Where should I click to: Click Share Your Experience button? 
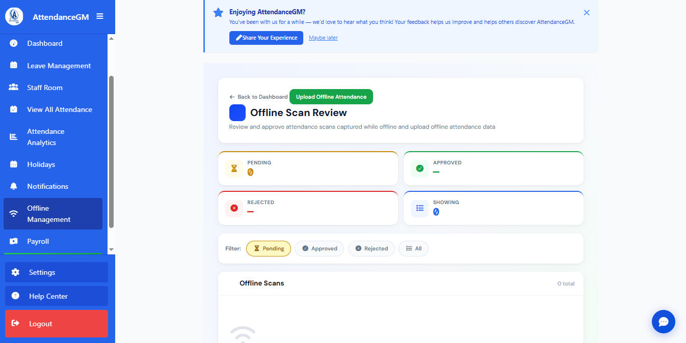266,38
